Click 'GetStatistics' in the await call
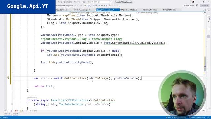The height and width of the screenshot is (119, 211). 75,78
